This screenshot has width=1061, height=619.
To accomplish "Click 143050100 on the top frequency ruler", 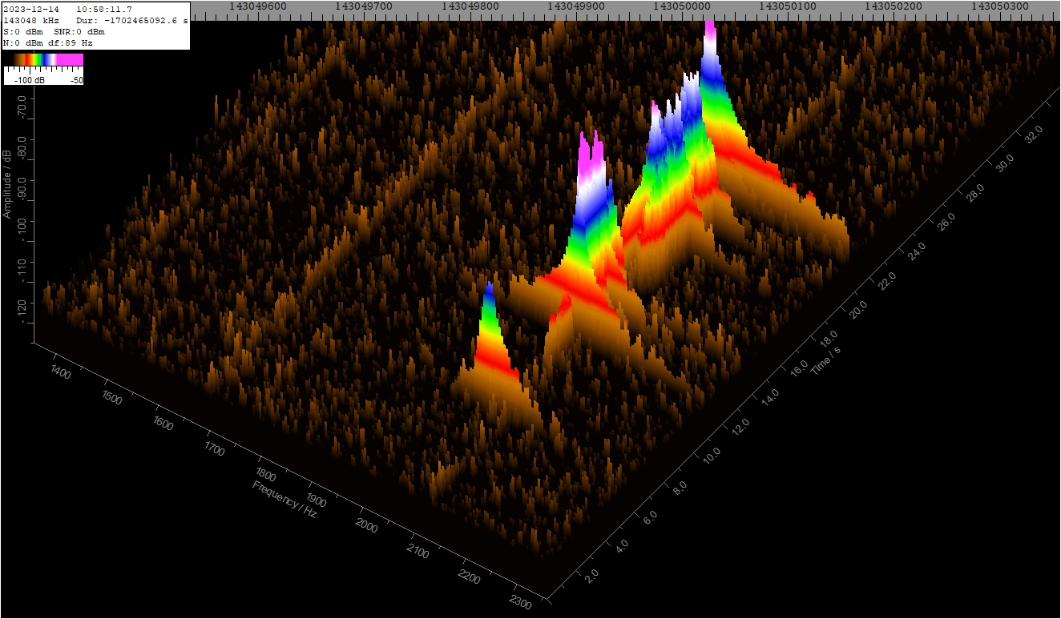I will click(788, 6).
